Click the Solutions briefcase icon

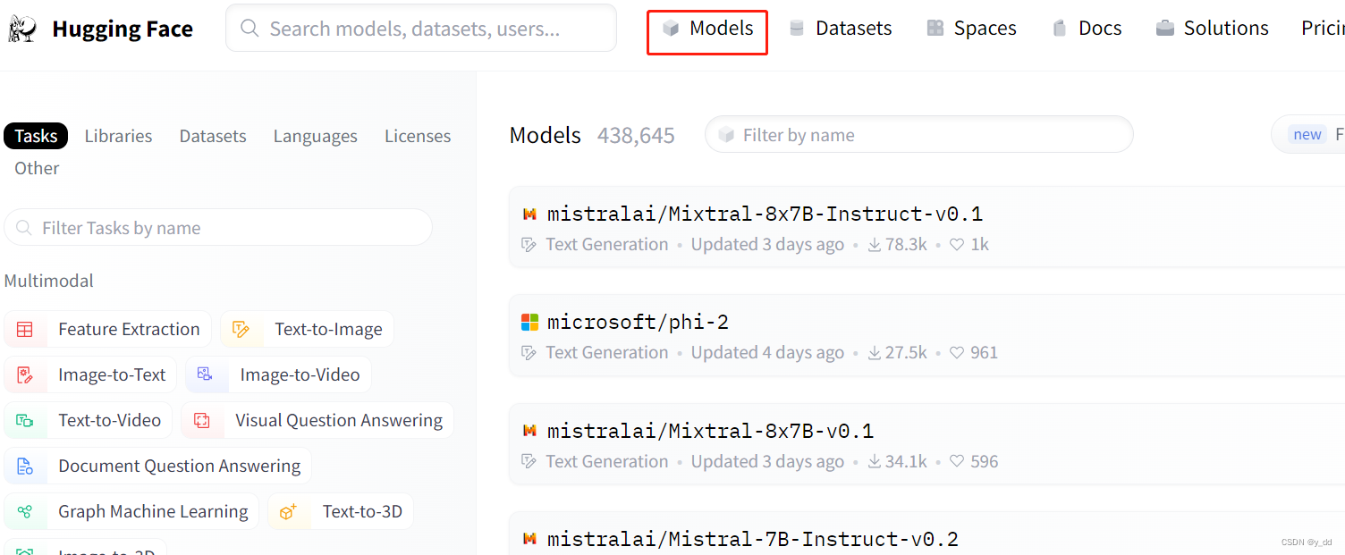coord(1164,29)
